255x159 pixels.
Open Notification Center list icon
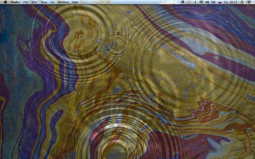pyautogui.click(x=249, y=2)
